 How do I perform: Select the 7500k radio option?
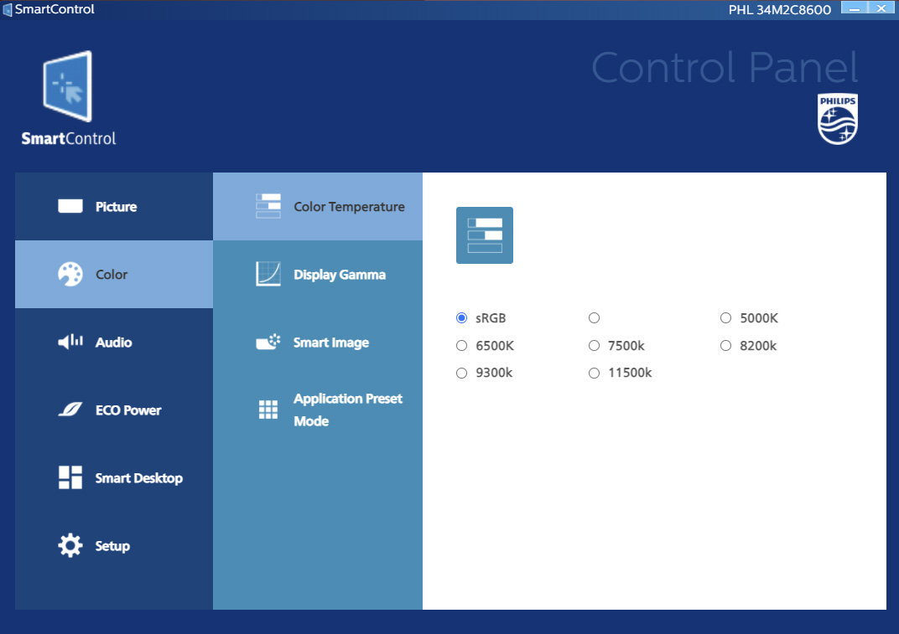(x=594, y=345)
